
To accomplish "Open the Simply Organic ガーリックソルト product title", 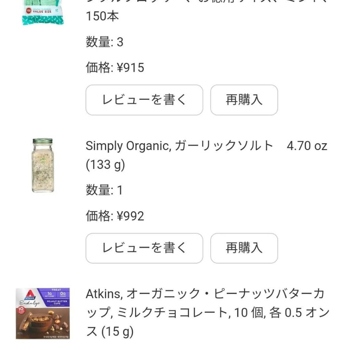I will pos(179,146).
